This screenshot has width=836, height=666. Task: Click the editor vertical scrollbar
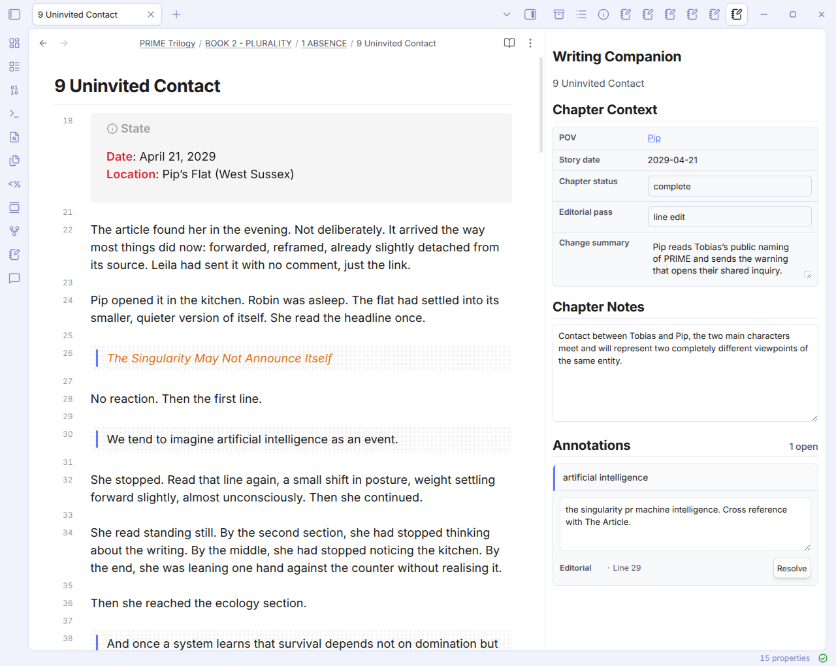[541, 104]
